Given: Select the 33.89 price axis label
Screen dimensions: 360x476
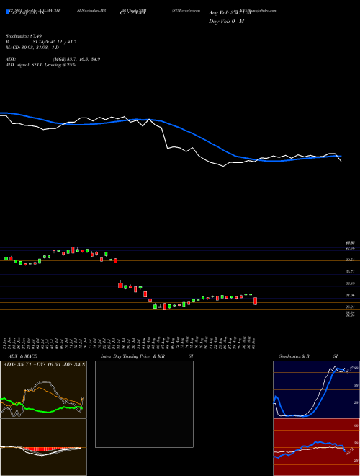Looking at the screenshot, I should coord(350,283).
